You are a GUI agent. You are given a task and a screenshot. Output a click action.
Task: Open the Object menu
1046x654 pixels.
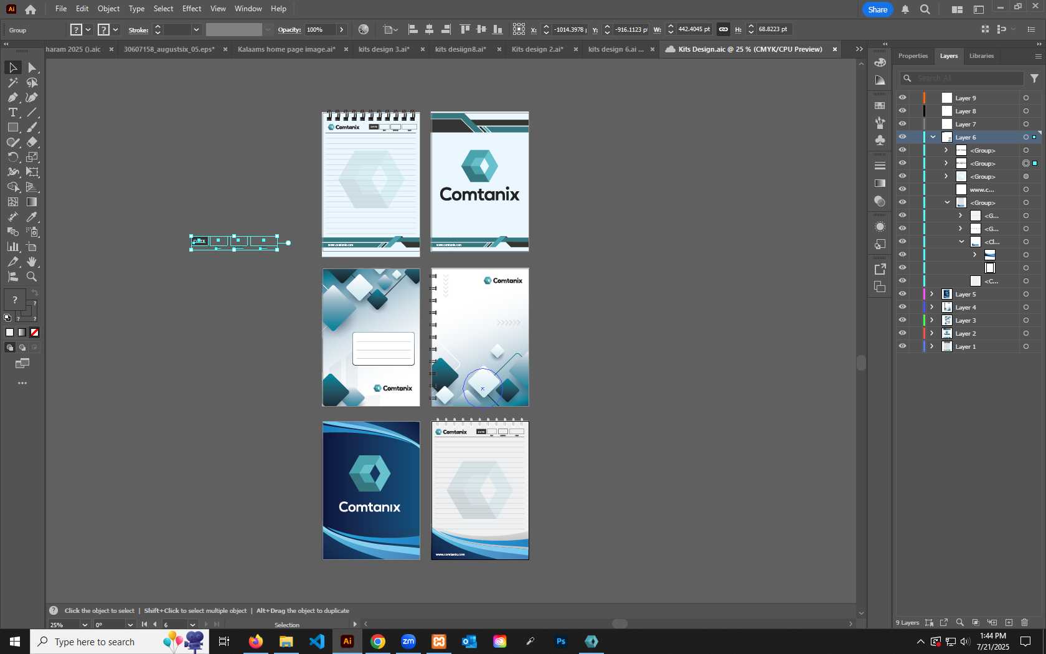tap(108, 9)
